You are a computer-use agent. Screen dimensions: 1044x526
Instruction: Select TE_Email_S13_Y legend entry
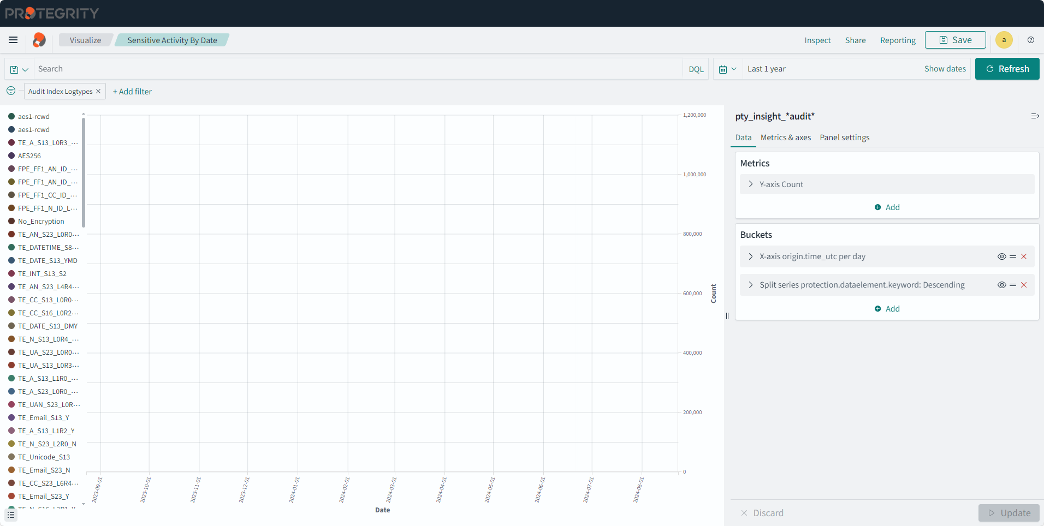43,417
